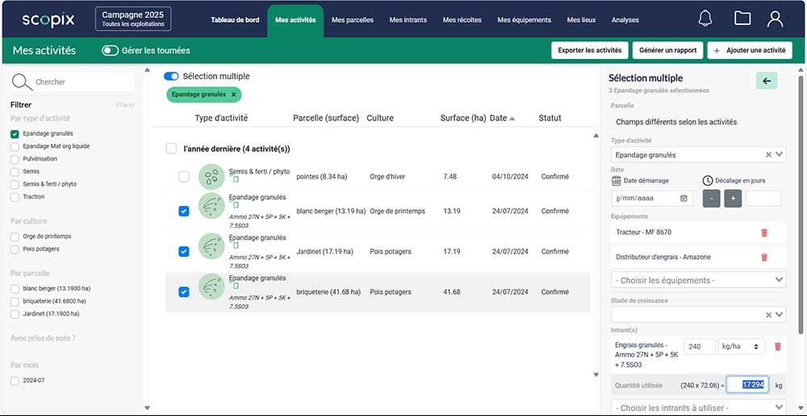The image size is (807, 416).
Task: Remove Epandage granulés filter chip
Action: click(x=234, y=95)
